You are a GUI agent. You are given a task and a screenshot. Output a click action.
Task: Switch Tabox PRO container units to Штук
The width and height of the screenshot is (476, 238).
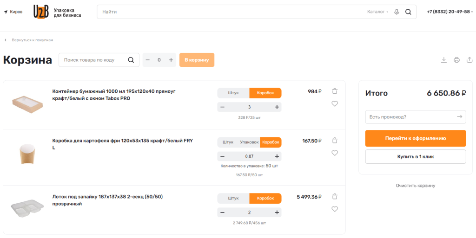(233, 93)
